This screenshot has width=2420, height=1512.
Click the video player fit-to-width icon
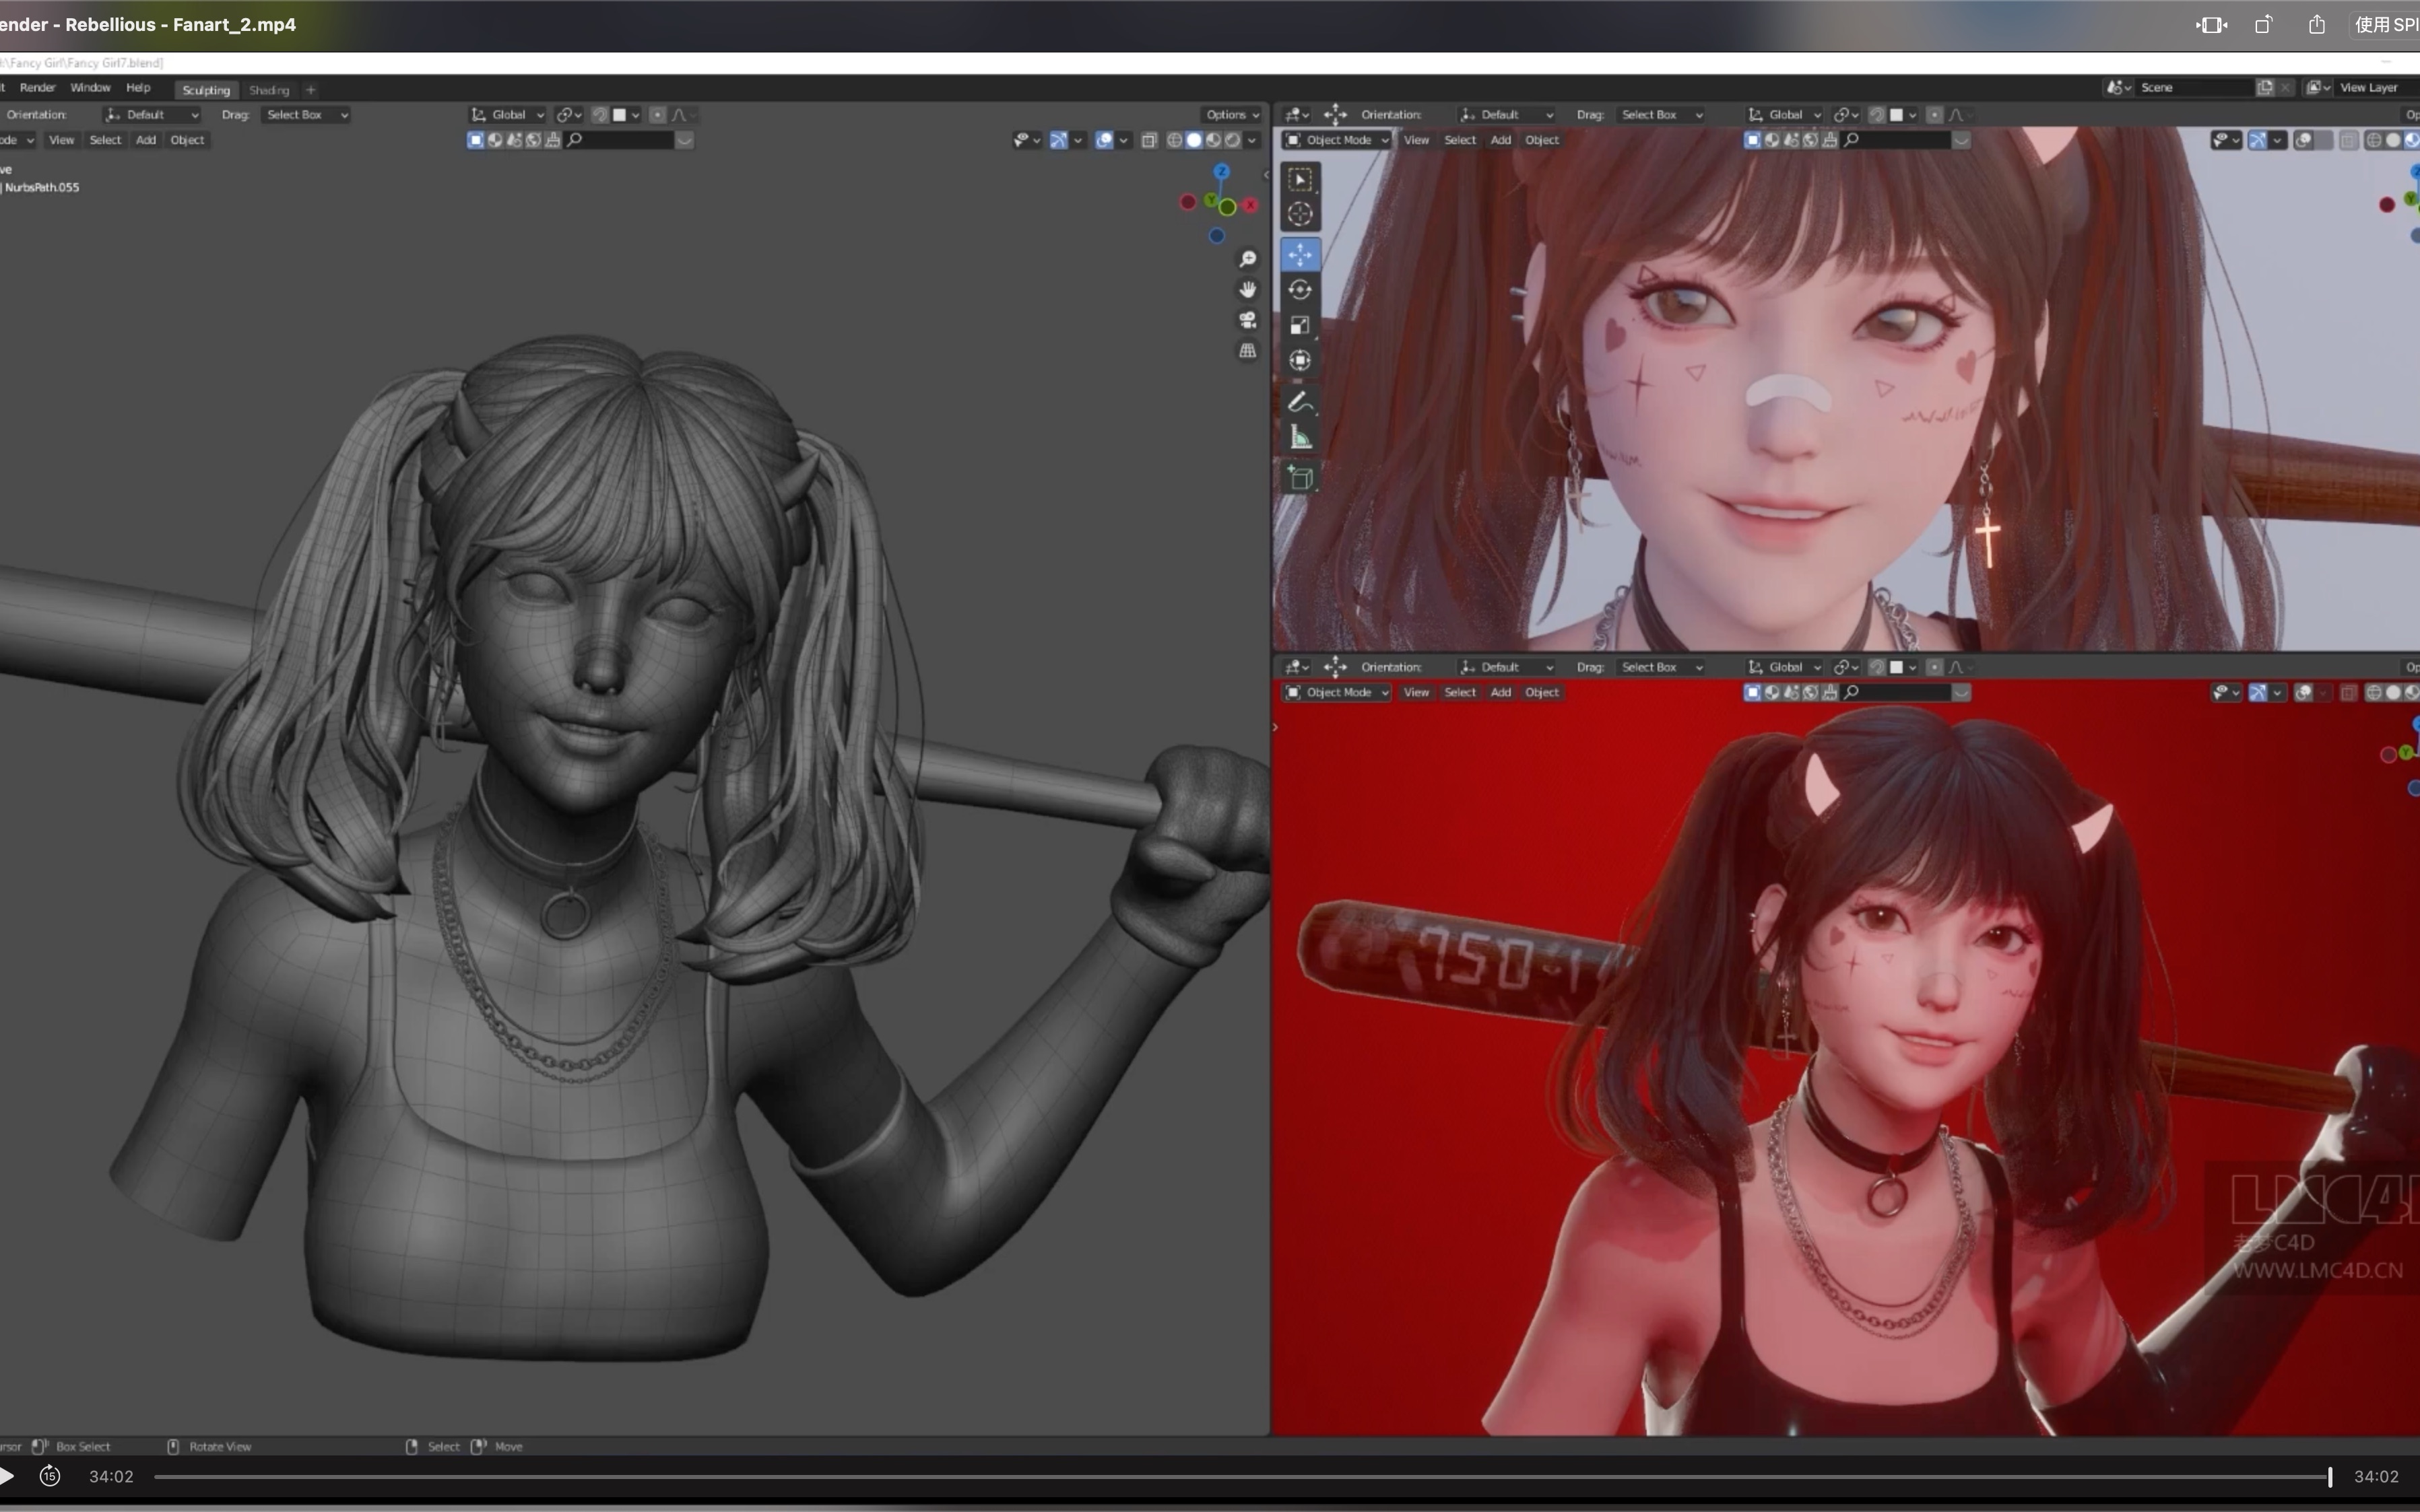click(x=2211, y=25)
